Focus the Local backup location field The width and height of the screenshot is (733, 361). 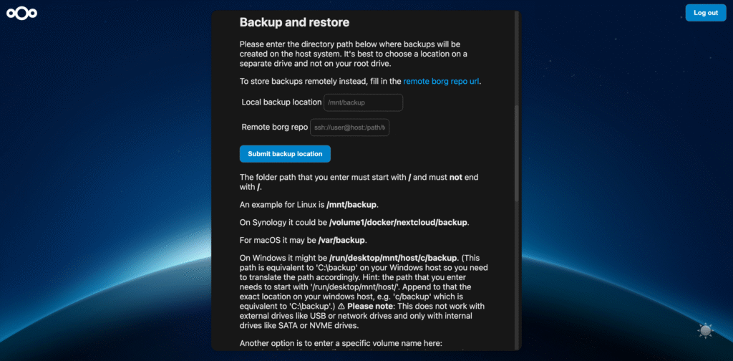pos(364,102)
